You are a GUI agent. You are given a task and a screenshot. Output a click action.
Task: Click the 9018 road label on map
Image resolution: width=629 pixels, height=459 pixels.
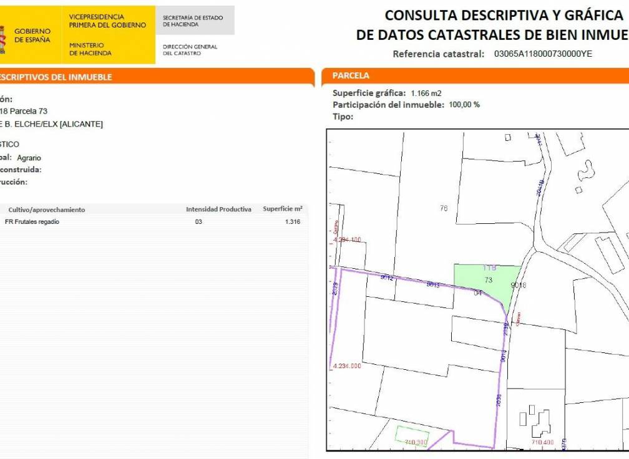(519, 285)
